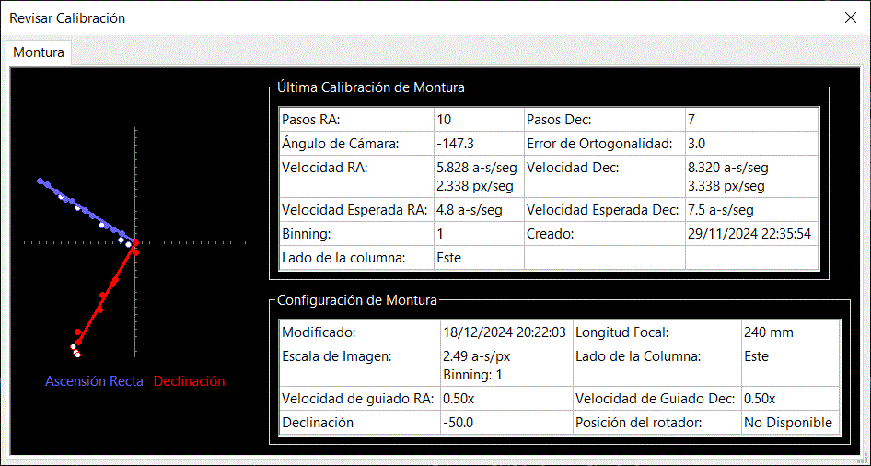Image resolution: width=871 pixels, height=466 pixels.
Task: Select the Montura tab
Action: [x=39, y=52]
